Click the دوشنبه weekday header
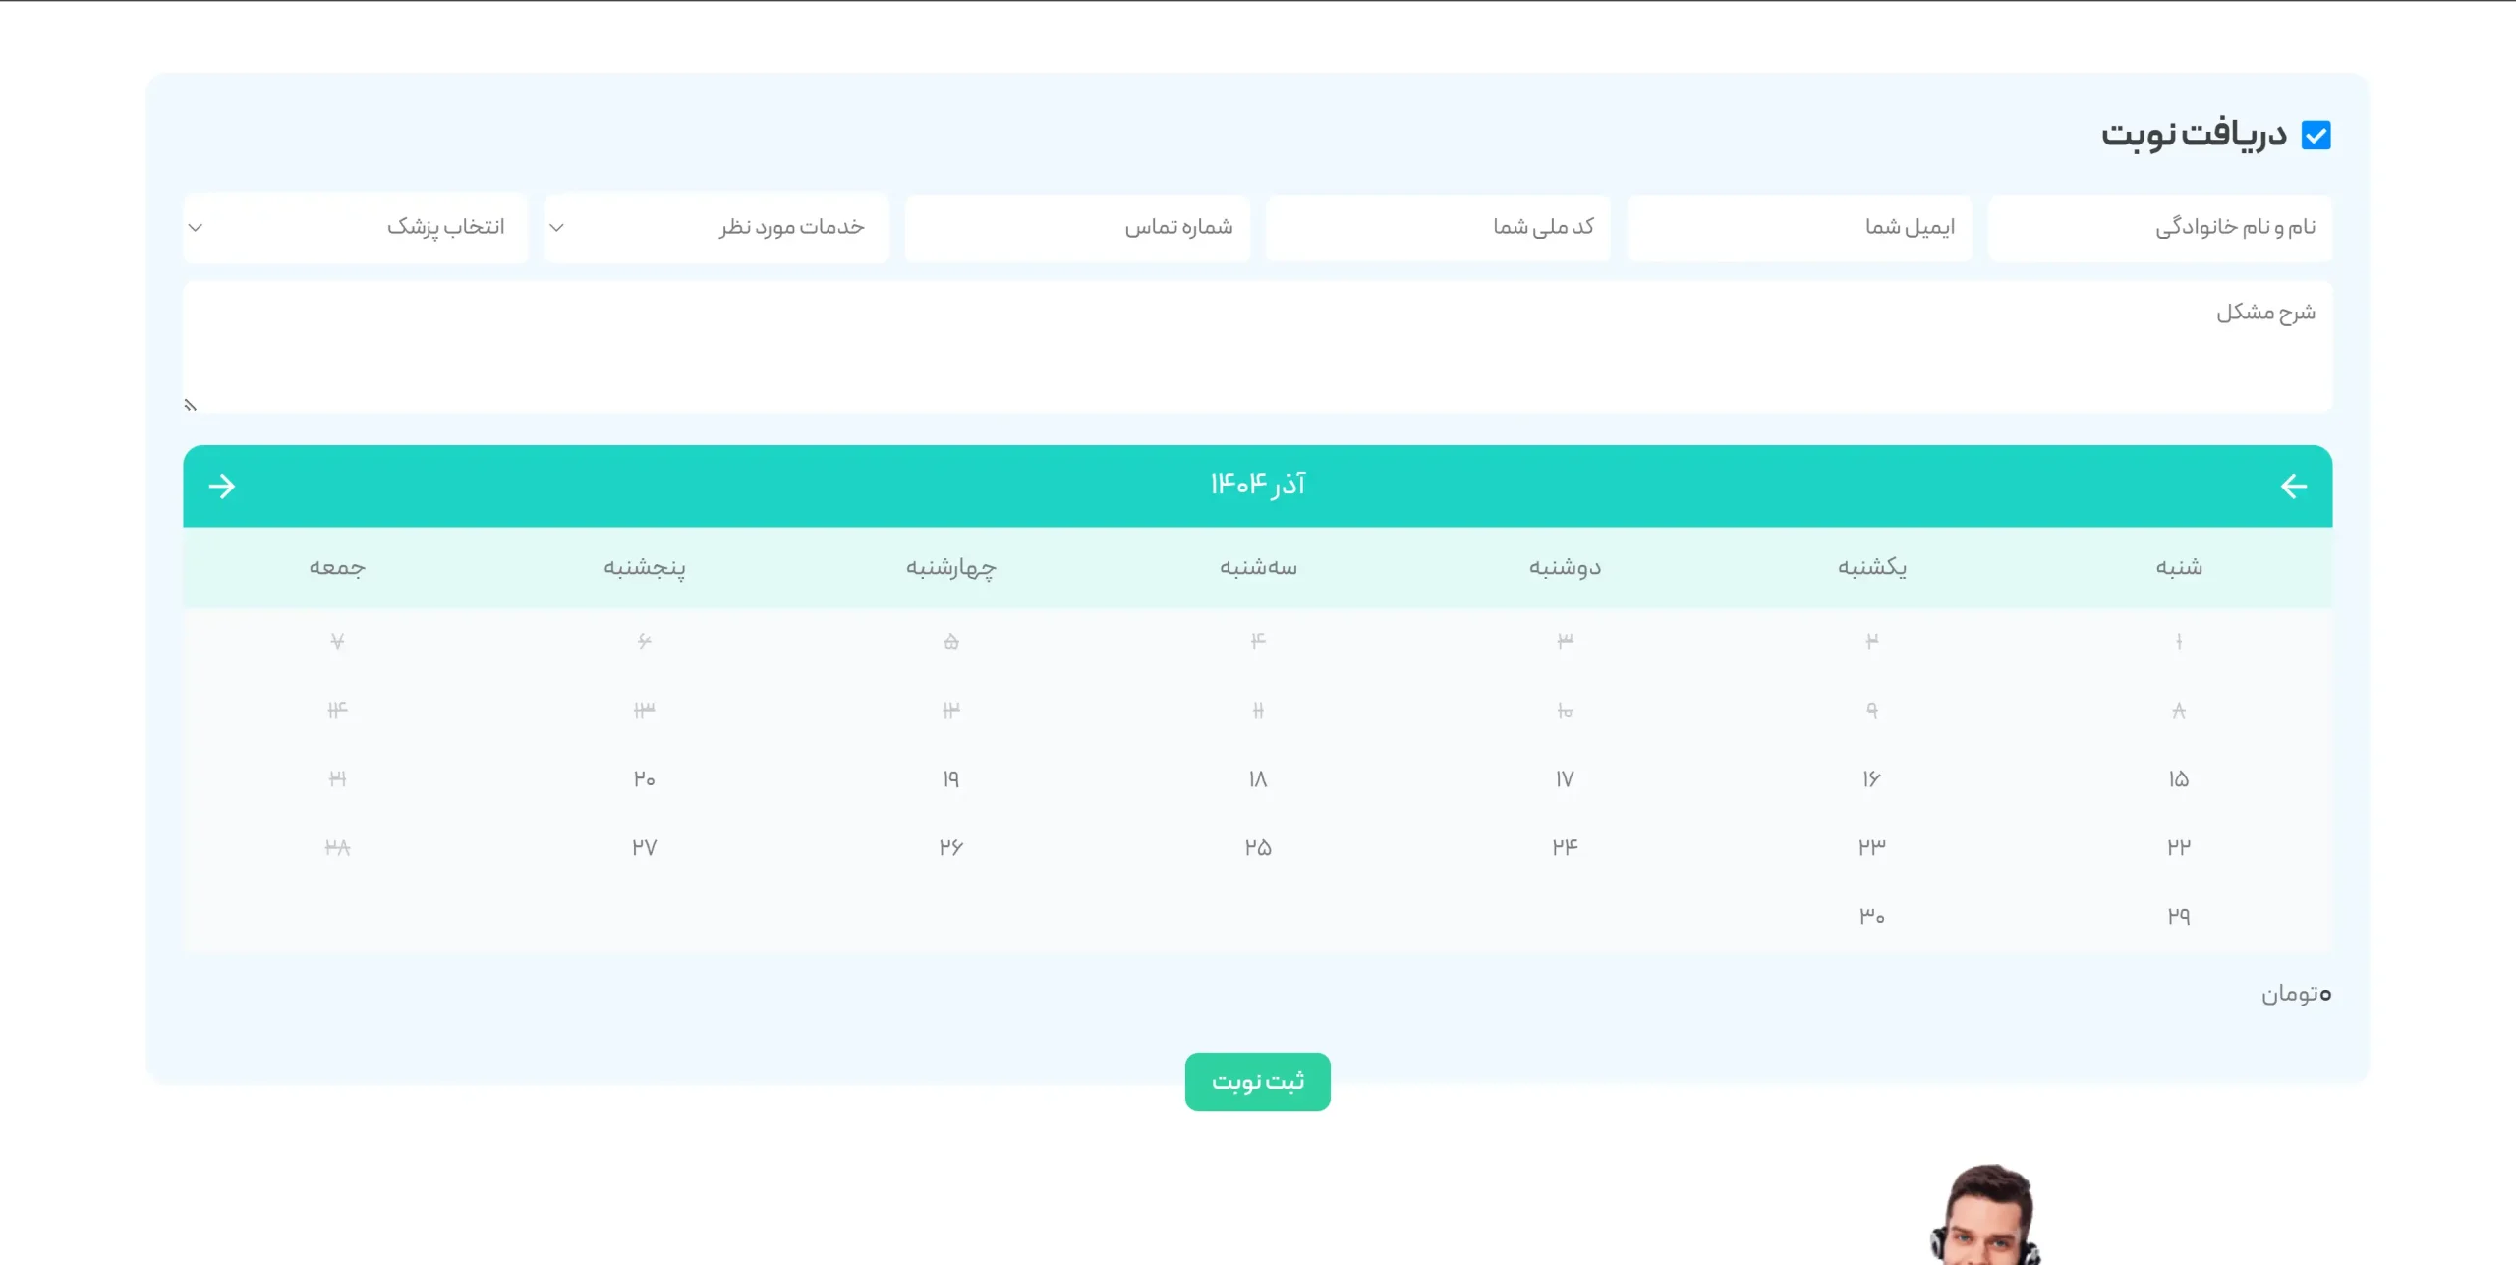Image resolution: width=2516 pixels, height=1265 pixels. [x=1565, y=567]
